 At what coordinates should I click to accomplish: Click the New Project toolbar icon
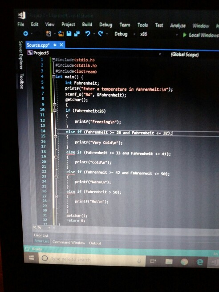[x=49, y=34]
